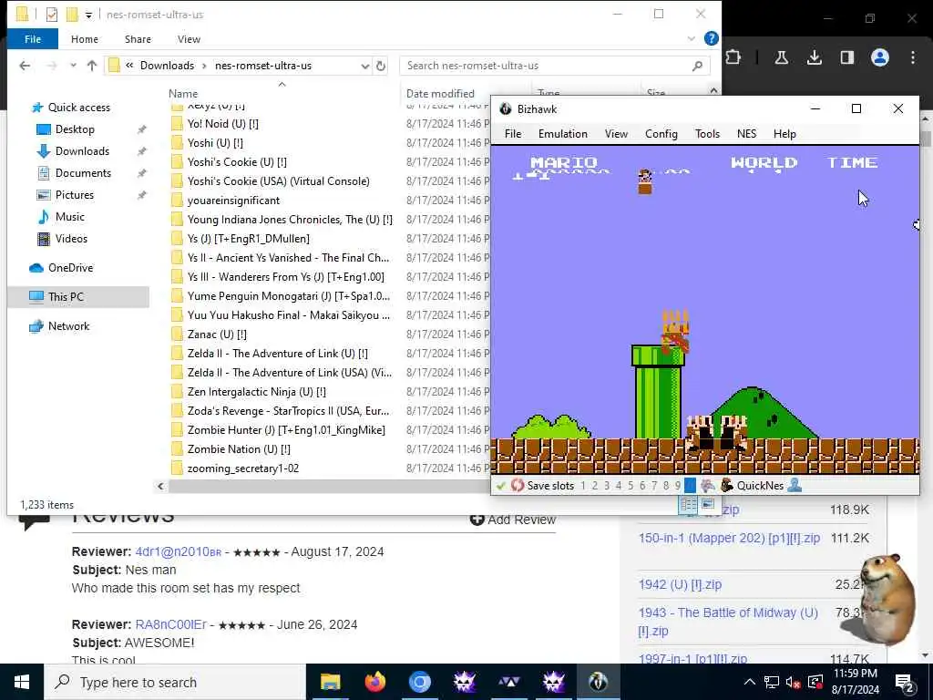Select the highlighted save slot 0 in Bizhawk
This screenshot has width=933, height=700.
[690, 486]
